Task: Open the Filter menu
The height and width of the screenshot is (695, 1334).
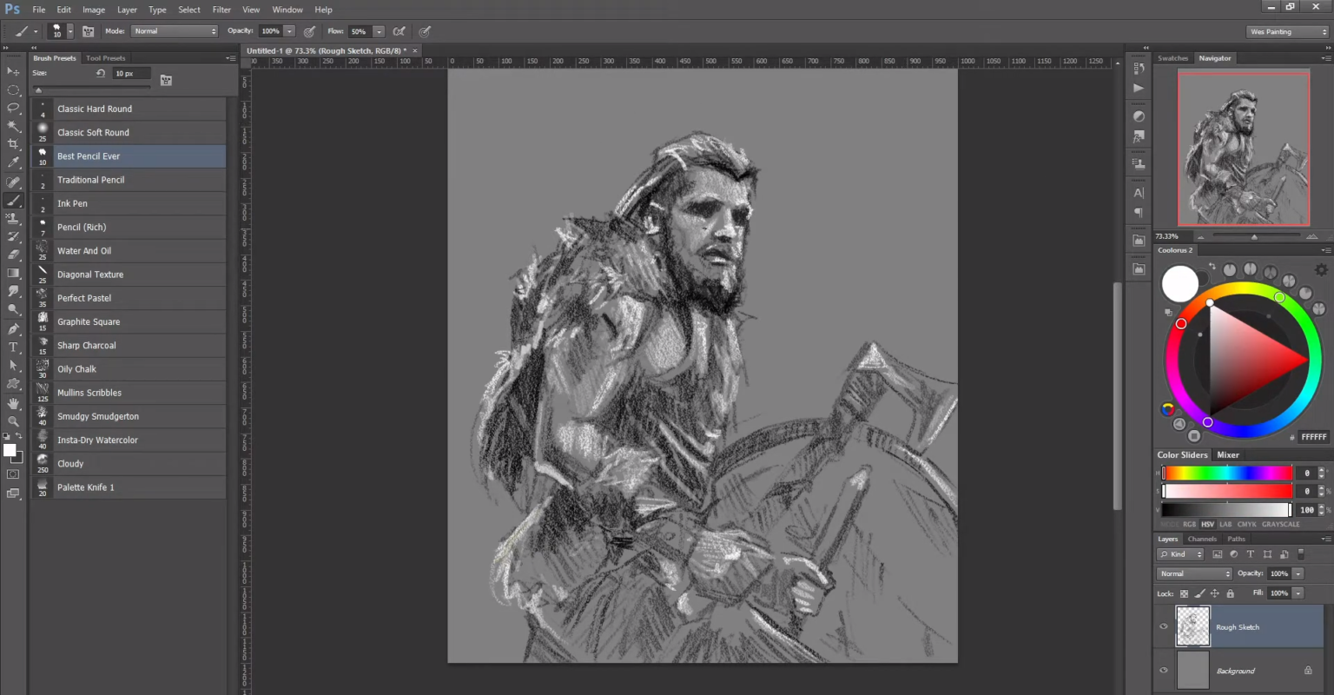Action: [x=221, y=10]
